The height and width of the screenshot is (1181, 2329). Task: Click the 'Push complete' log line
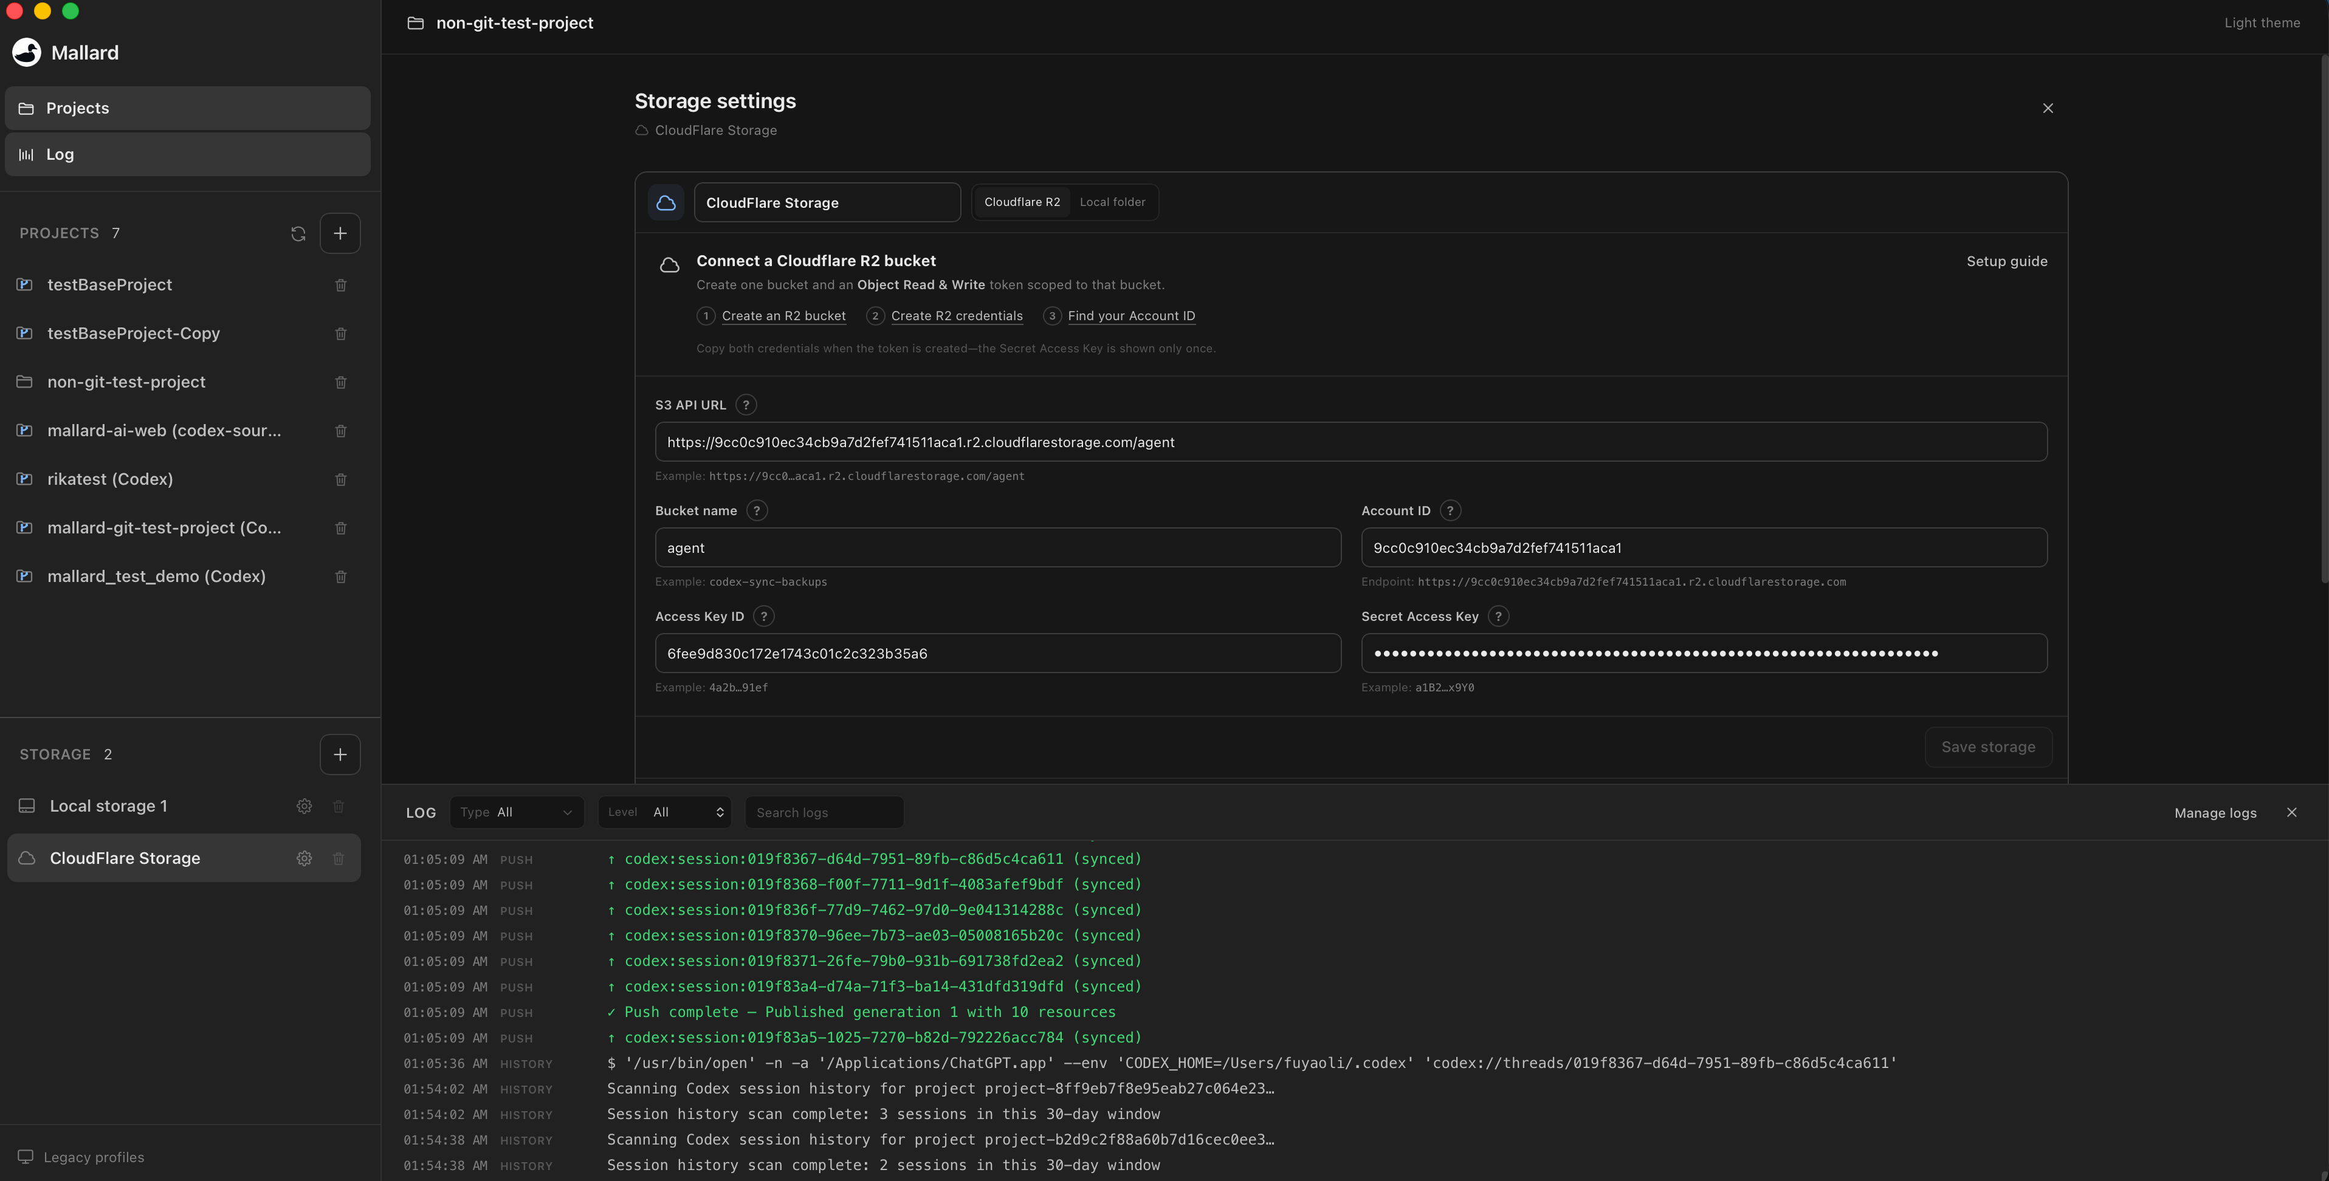click(x=861, y=1012)
